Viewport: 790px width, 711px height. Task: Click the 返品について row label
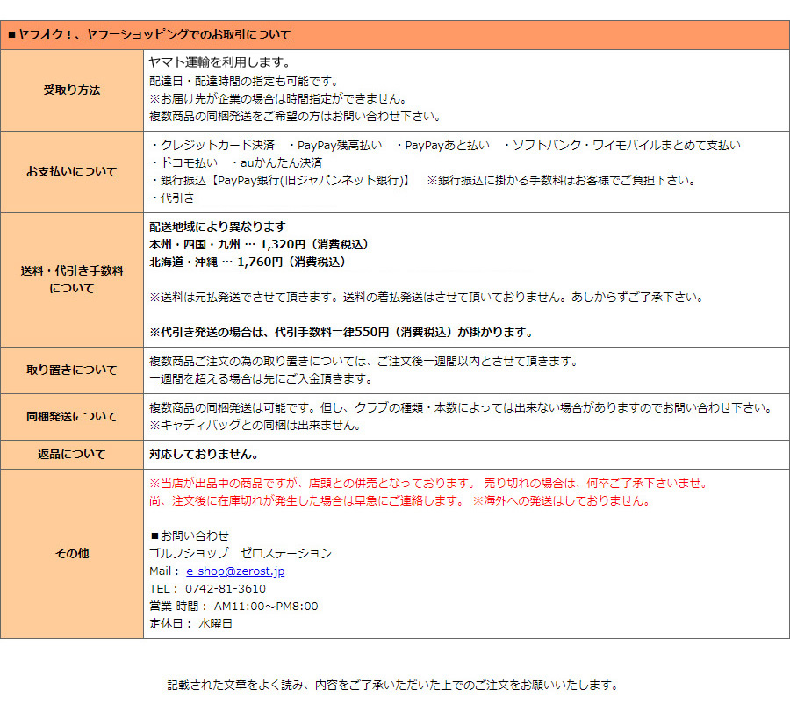click(x=72, y=454)
